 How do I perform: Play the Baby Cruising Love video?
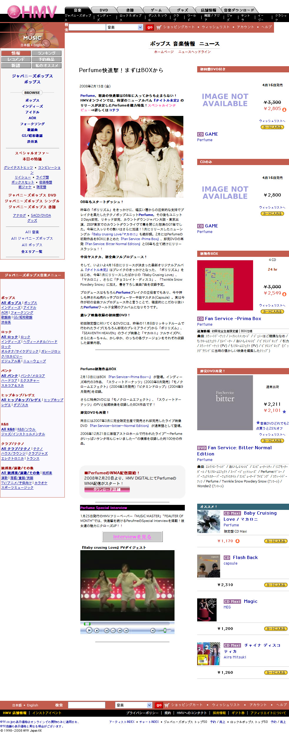(x=89, y=630)
